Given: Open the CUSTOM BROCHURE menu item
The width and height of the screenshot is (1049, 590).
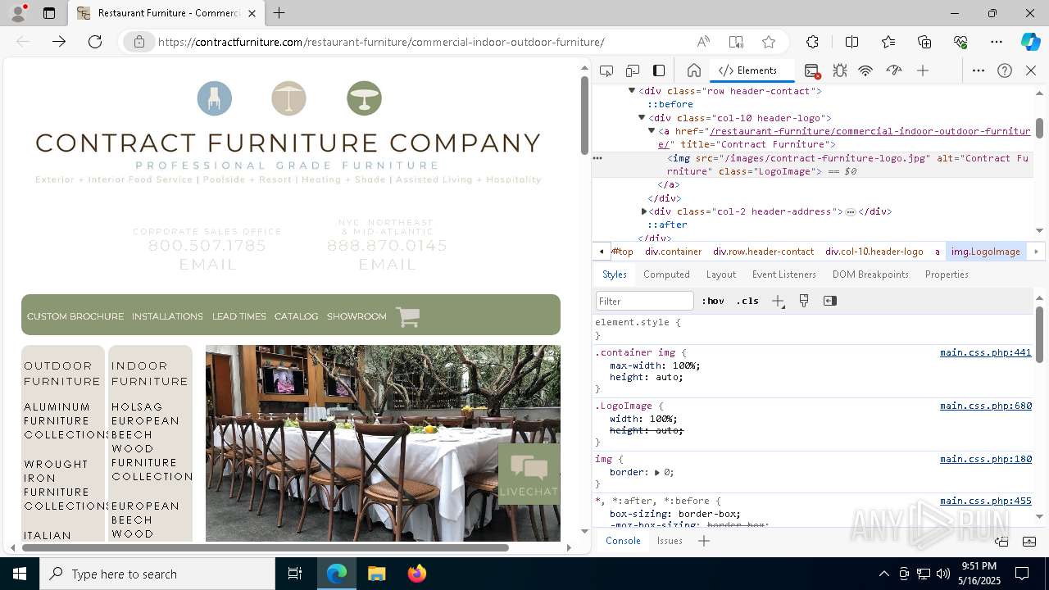Looking at the screenshot, I should [75, 316].
